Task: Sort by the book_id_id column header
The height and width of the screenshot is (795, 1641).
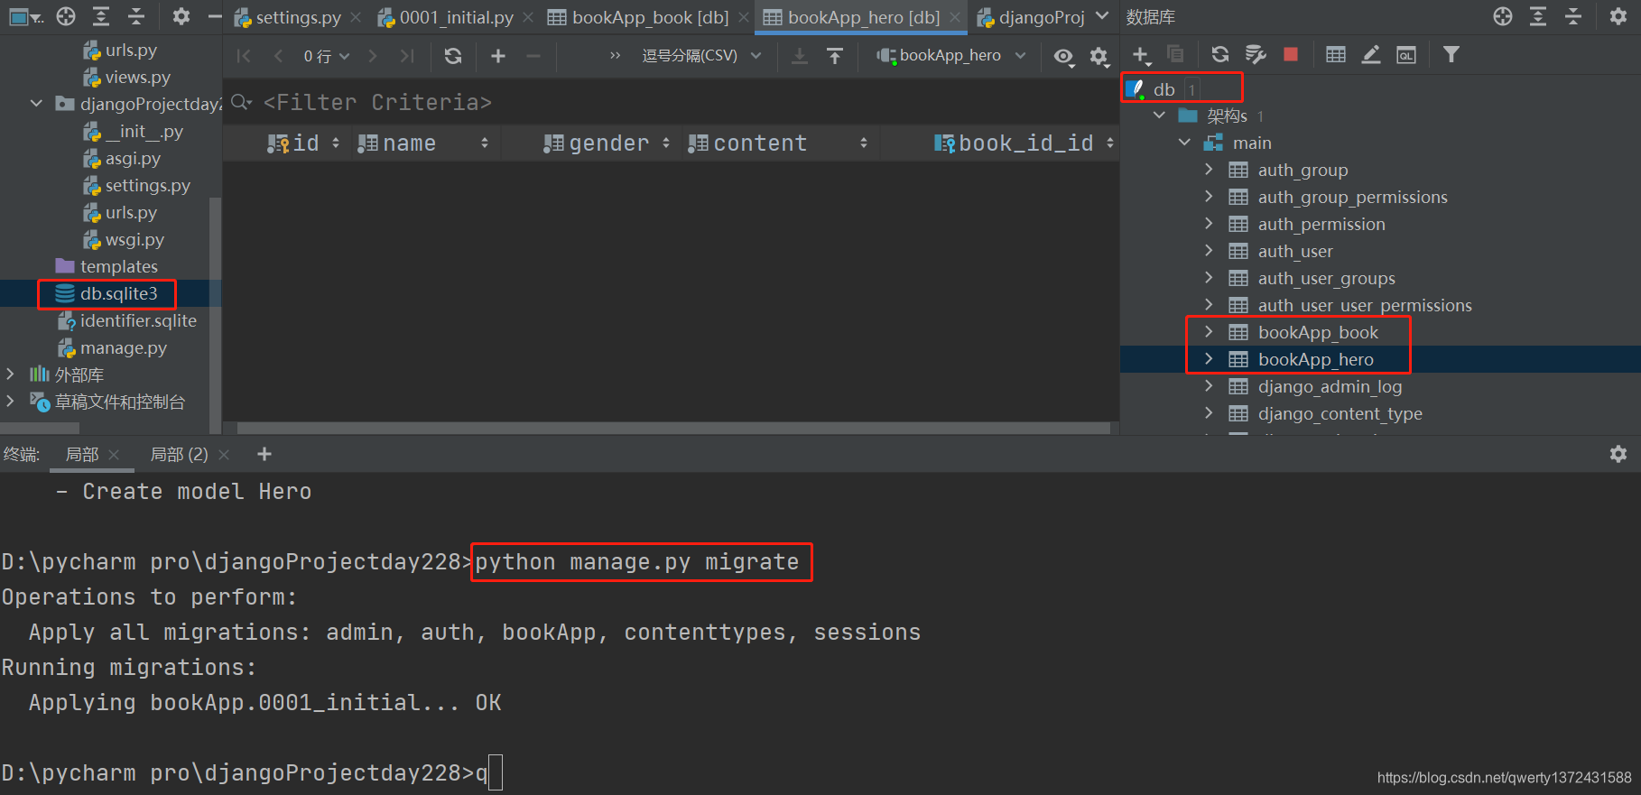Action: 1024,143
